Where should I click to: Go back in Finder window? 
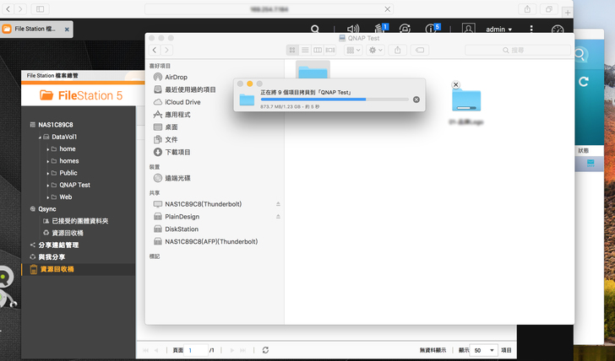(x=155, y=50)
